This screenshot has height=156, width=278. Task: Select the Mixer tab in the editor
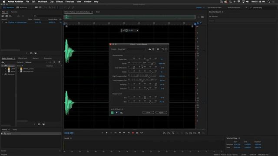tap(98, 12)
